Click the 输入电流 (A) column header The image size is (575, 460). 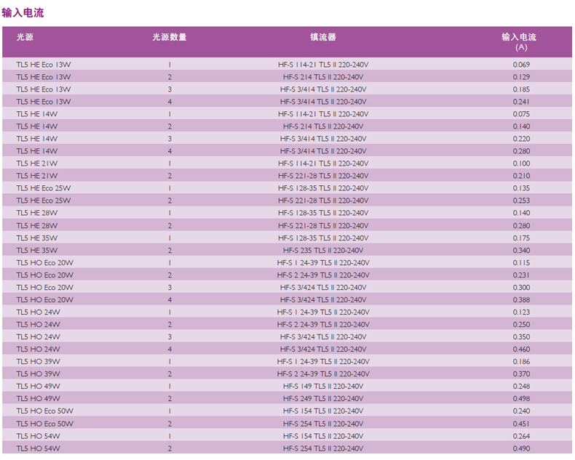coord(520,41)
